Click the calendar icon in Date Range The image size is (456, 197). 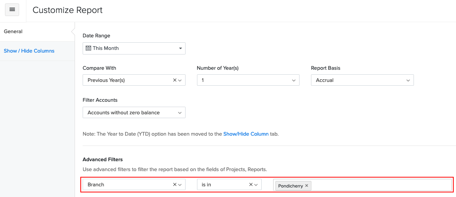point(88,48)
